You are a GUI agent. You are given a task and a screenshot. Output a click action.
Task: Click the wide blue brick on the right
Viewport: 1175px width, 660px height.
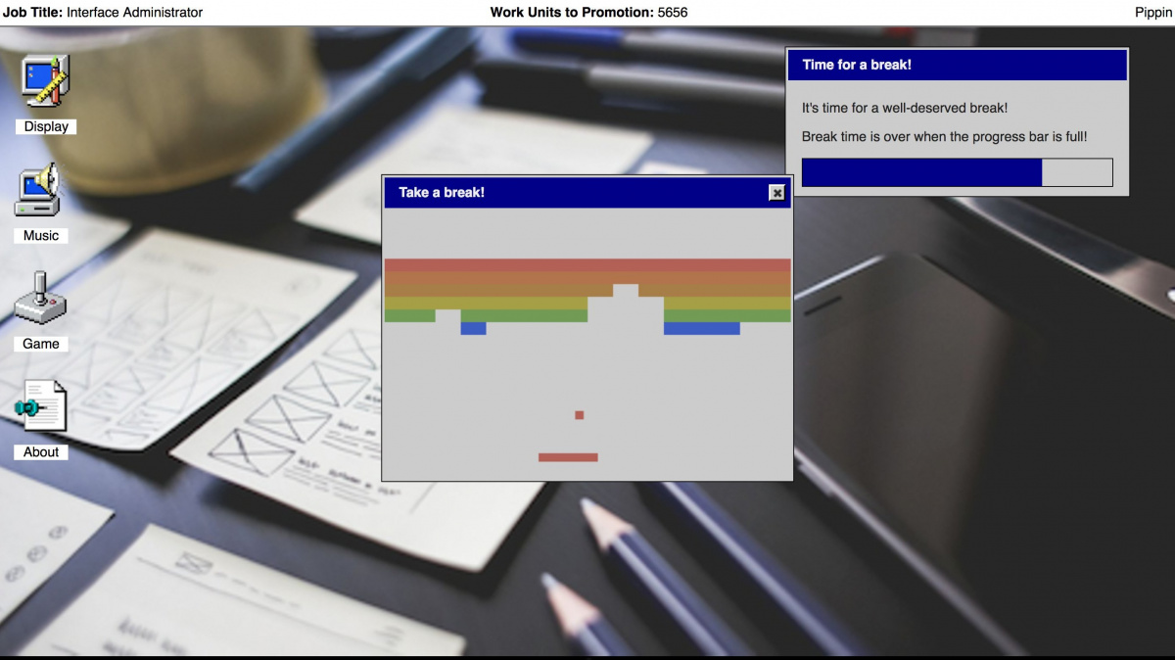701,329
